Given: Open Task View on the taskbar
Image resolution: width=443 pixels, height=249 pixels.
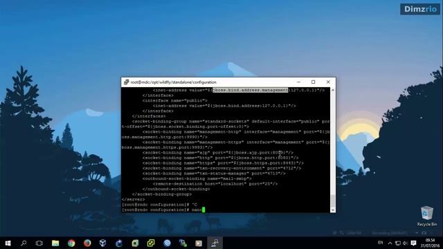Looking at the screenshot, I should click(39, 243).
